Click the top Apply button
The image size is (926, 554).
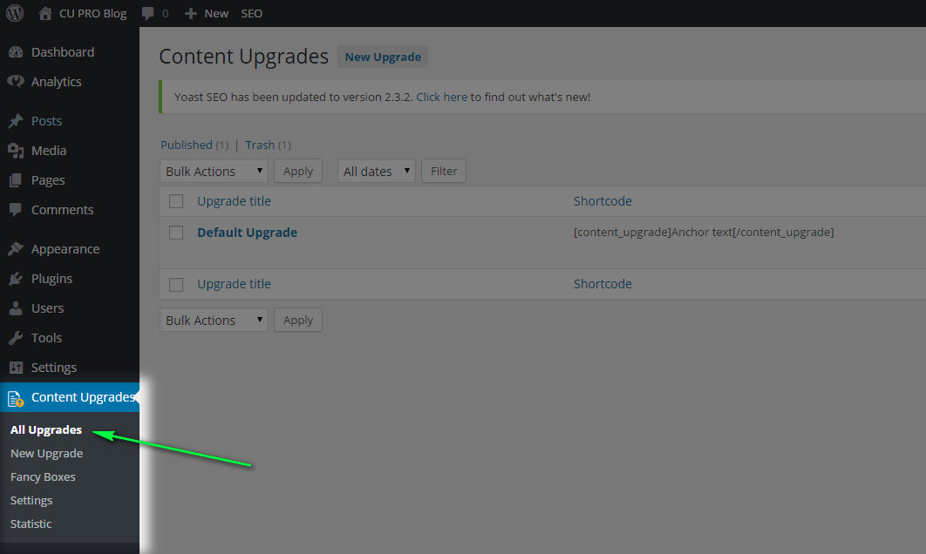(x=297, y=171)
